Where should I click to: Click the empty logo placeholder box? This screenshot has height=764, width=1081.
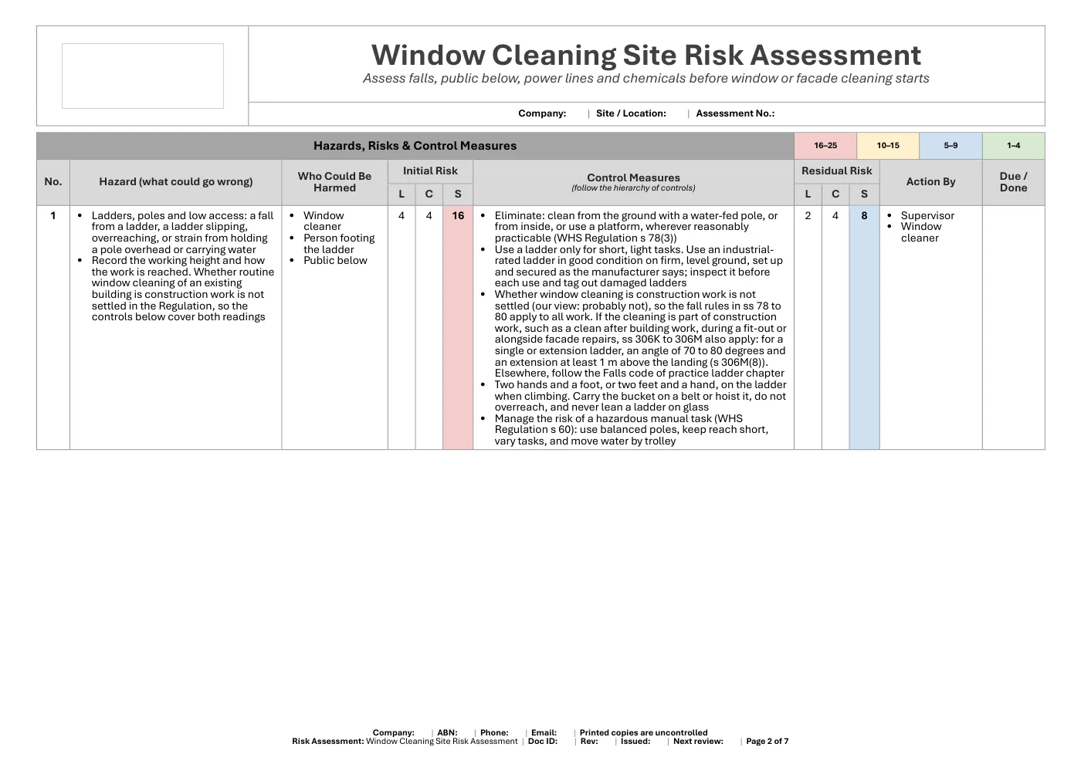pyautogui.click(x=143, y=76)
